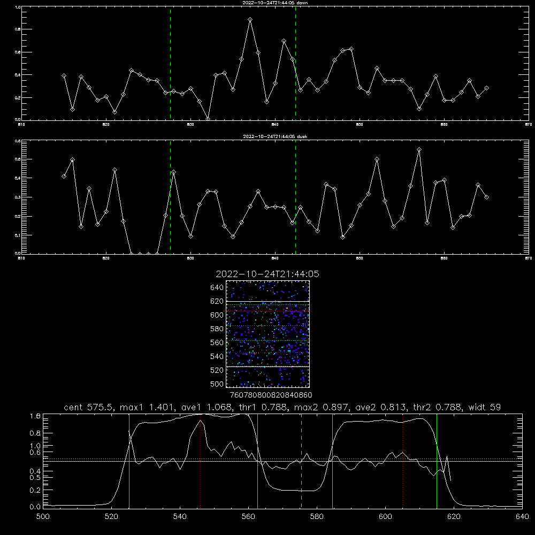Click image y-axis label 500

tap(217, 384)
